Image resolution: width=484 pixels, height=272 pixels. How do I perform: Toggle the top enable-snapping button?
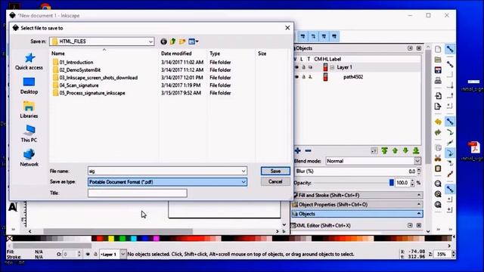point(450,49)
